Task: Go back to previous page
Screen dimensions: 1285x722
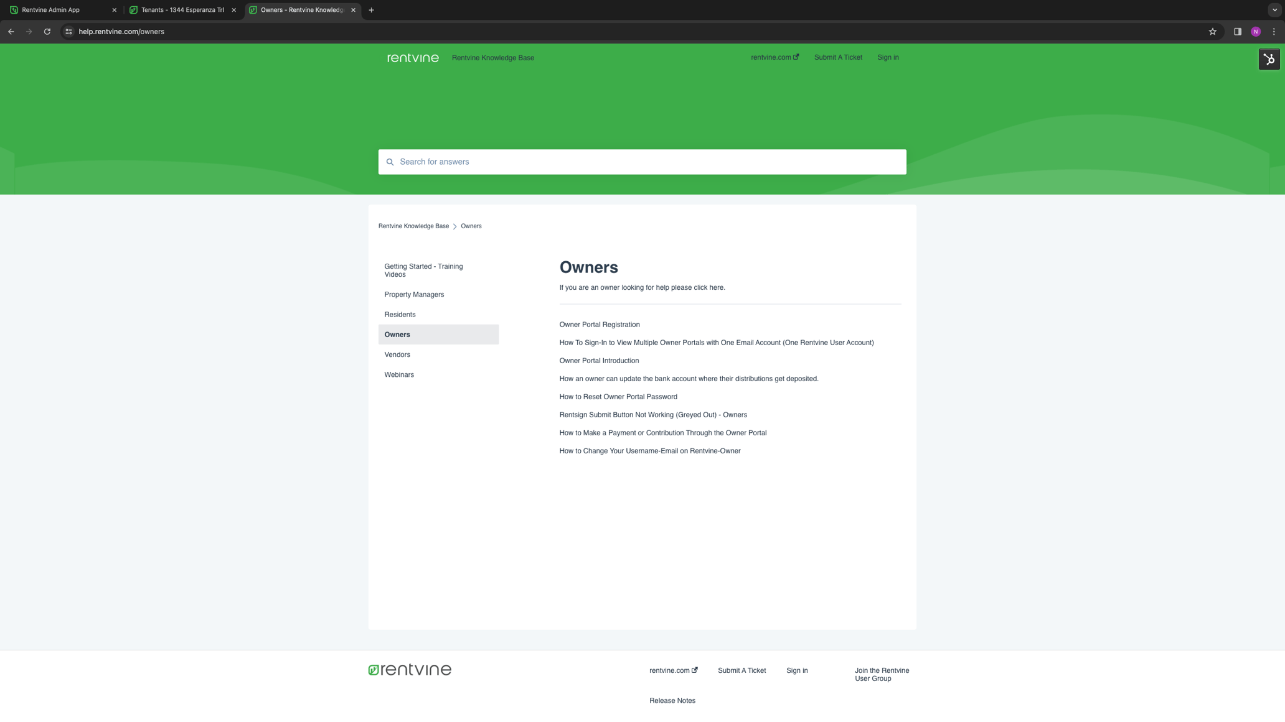Action: coord(11,32)
